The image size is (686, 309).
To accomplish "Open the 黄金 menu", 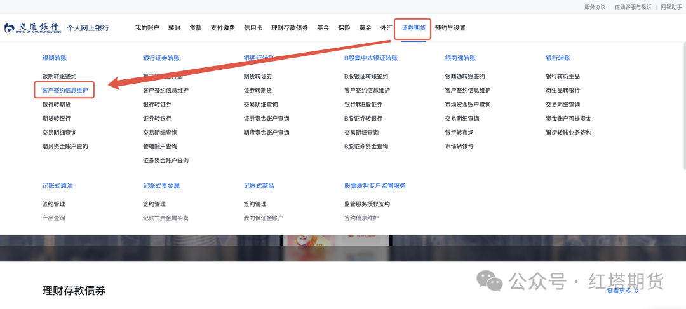I will tap(365, 28).
